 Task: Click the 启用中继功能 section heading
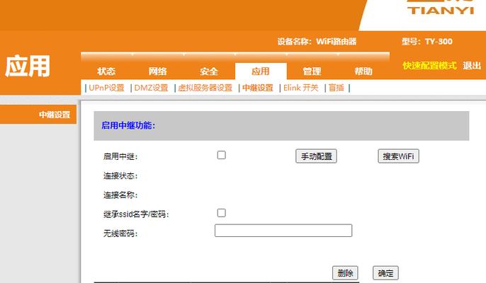[128, 125]
